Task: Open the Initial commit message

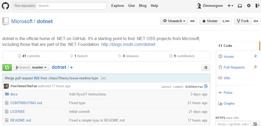Action: tap(79, 112)
